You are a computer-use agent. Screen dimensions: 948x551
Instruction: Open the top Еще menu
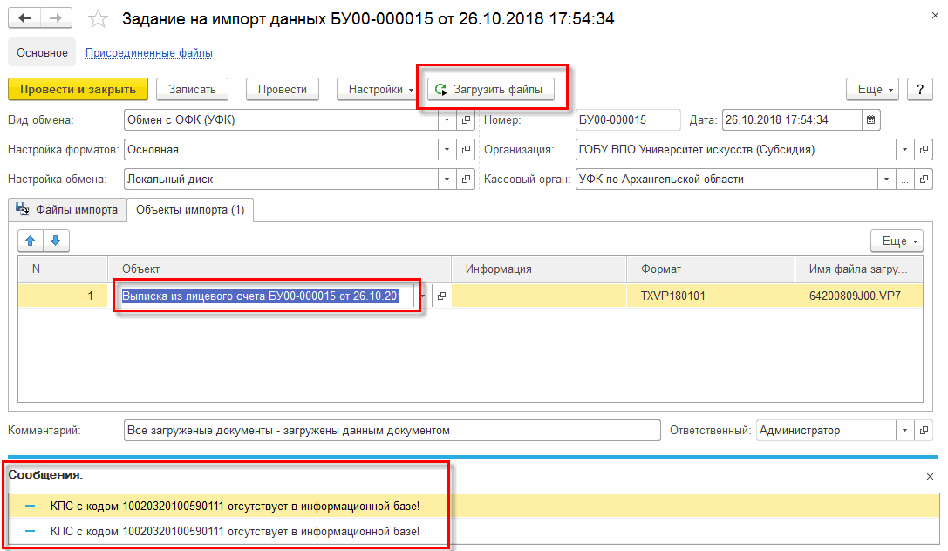point(872,90)
